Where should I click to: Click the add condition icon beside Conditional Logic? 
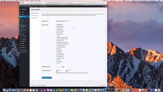(x=63, y=67)
